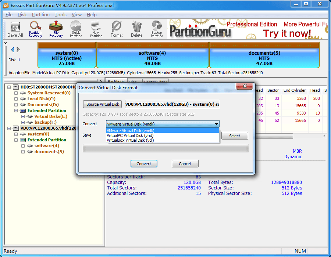Launch Partition Recovery tool

pos(35,29)
